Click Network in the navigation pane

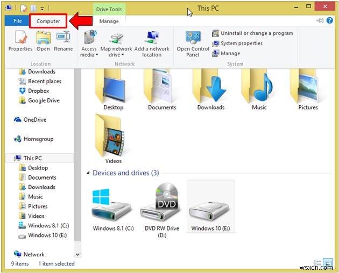29,254
